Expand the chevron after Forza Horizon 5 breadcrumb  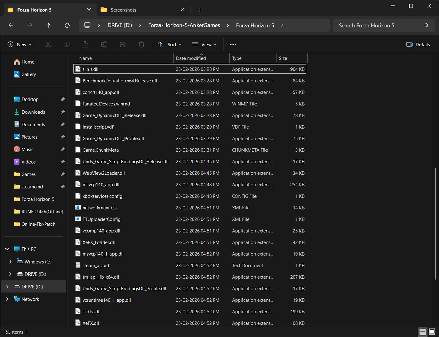(x=282, y=25)
